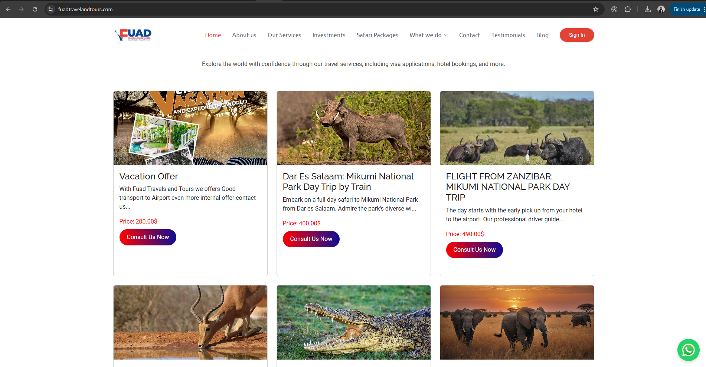
Task: Click the Fuad Travel and Tours logo
Action: point(133,34)
